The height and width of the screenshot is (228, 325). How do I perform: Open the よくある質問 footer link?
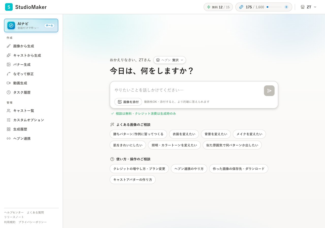pyautogui.click(x=35, y=213)
